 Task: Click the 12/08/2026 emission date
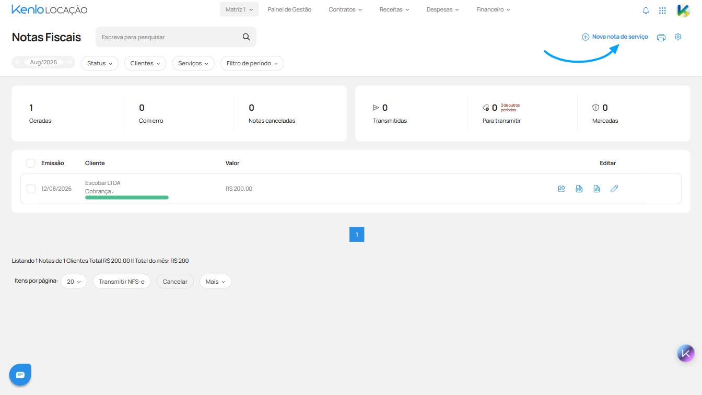(x=56, y=189)
